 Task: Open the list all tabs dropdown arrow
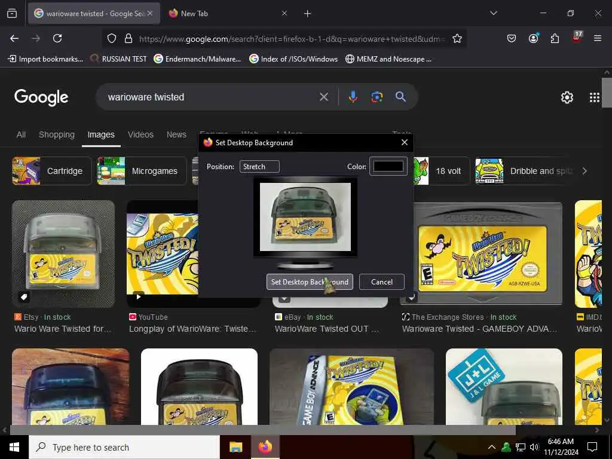point(493,13)
